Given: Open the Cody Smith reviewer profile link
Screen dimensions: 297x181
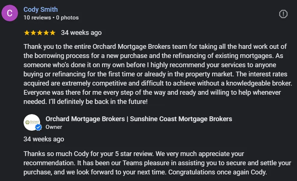Looking at the screenshot, I should pyautogui.click(x=40, y=10).
